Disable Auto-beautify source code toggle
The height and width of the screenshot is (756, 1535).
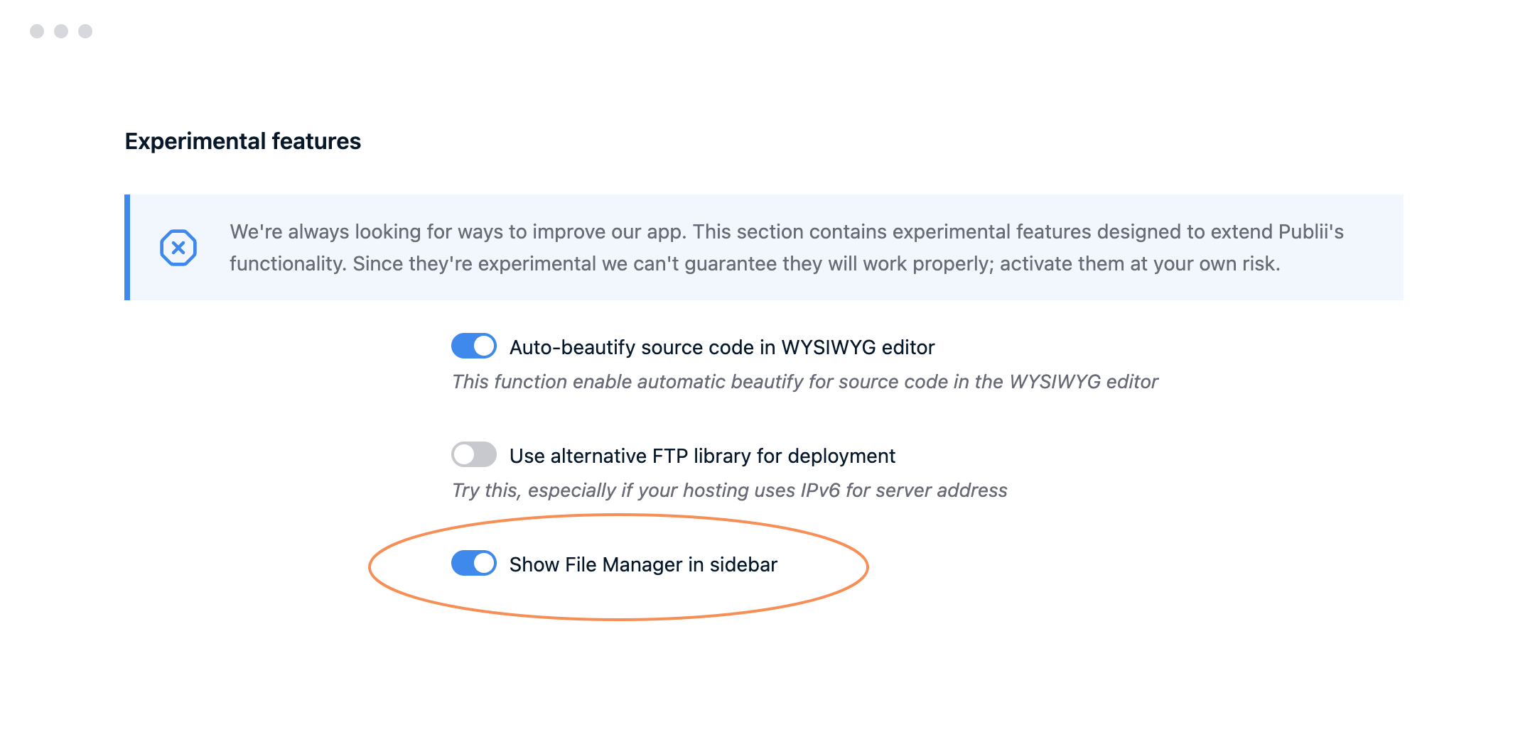click(474, 346)
